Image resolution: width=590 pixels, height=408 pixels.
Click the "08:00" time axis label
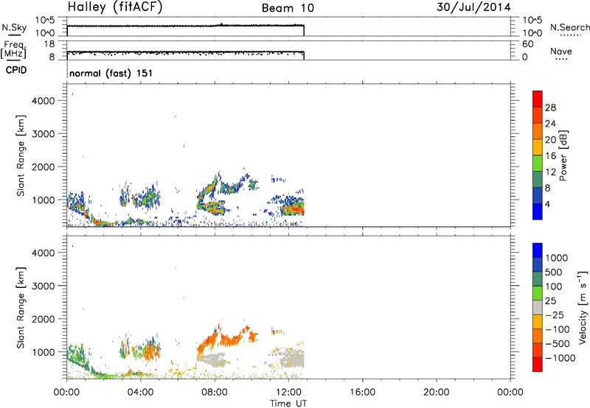tap(215, 393)
